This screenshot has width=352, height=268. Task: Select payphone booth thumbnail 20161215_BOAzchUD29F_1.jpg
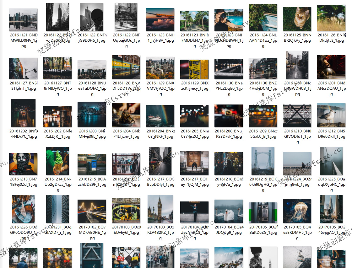[x=92, y=164]
